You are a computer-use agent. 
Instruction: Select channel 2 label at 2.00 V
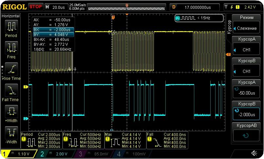coord(56,154)
